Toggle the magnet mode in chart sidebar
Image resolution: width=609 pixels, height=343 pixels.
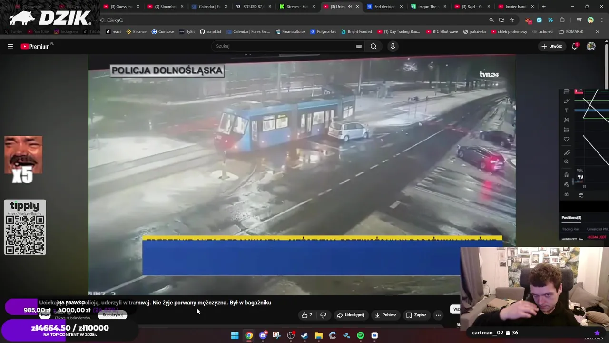566,175
